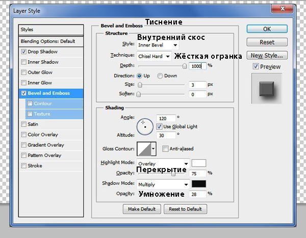Click the Size pixel input field
Image resolution: width=306 pixels, height=238 pixels.
(197, 85)
